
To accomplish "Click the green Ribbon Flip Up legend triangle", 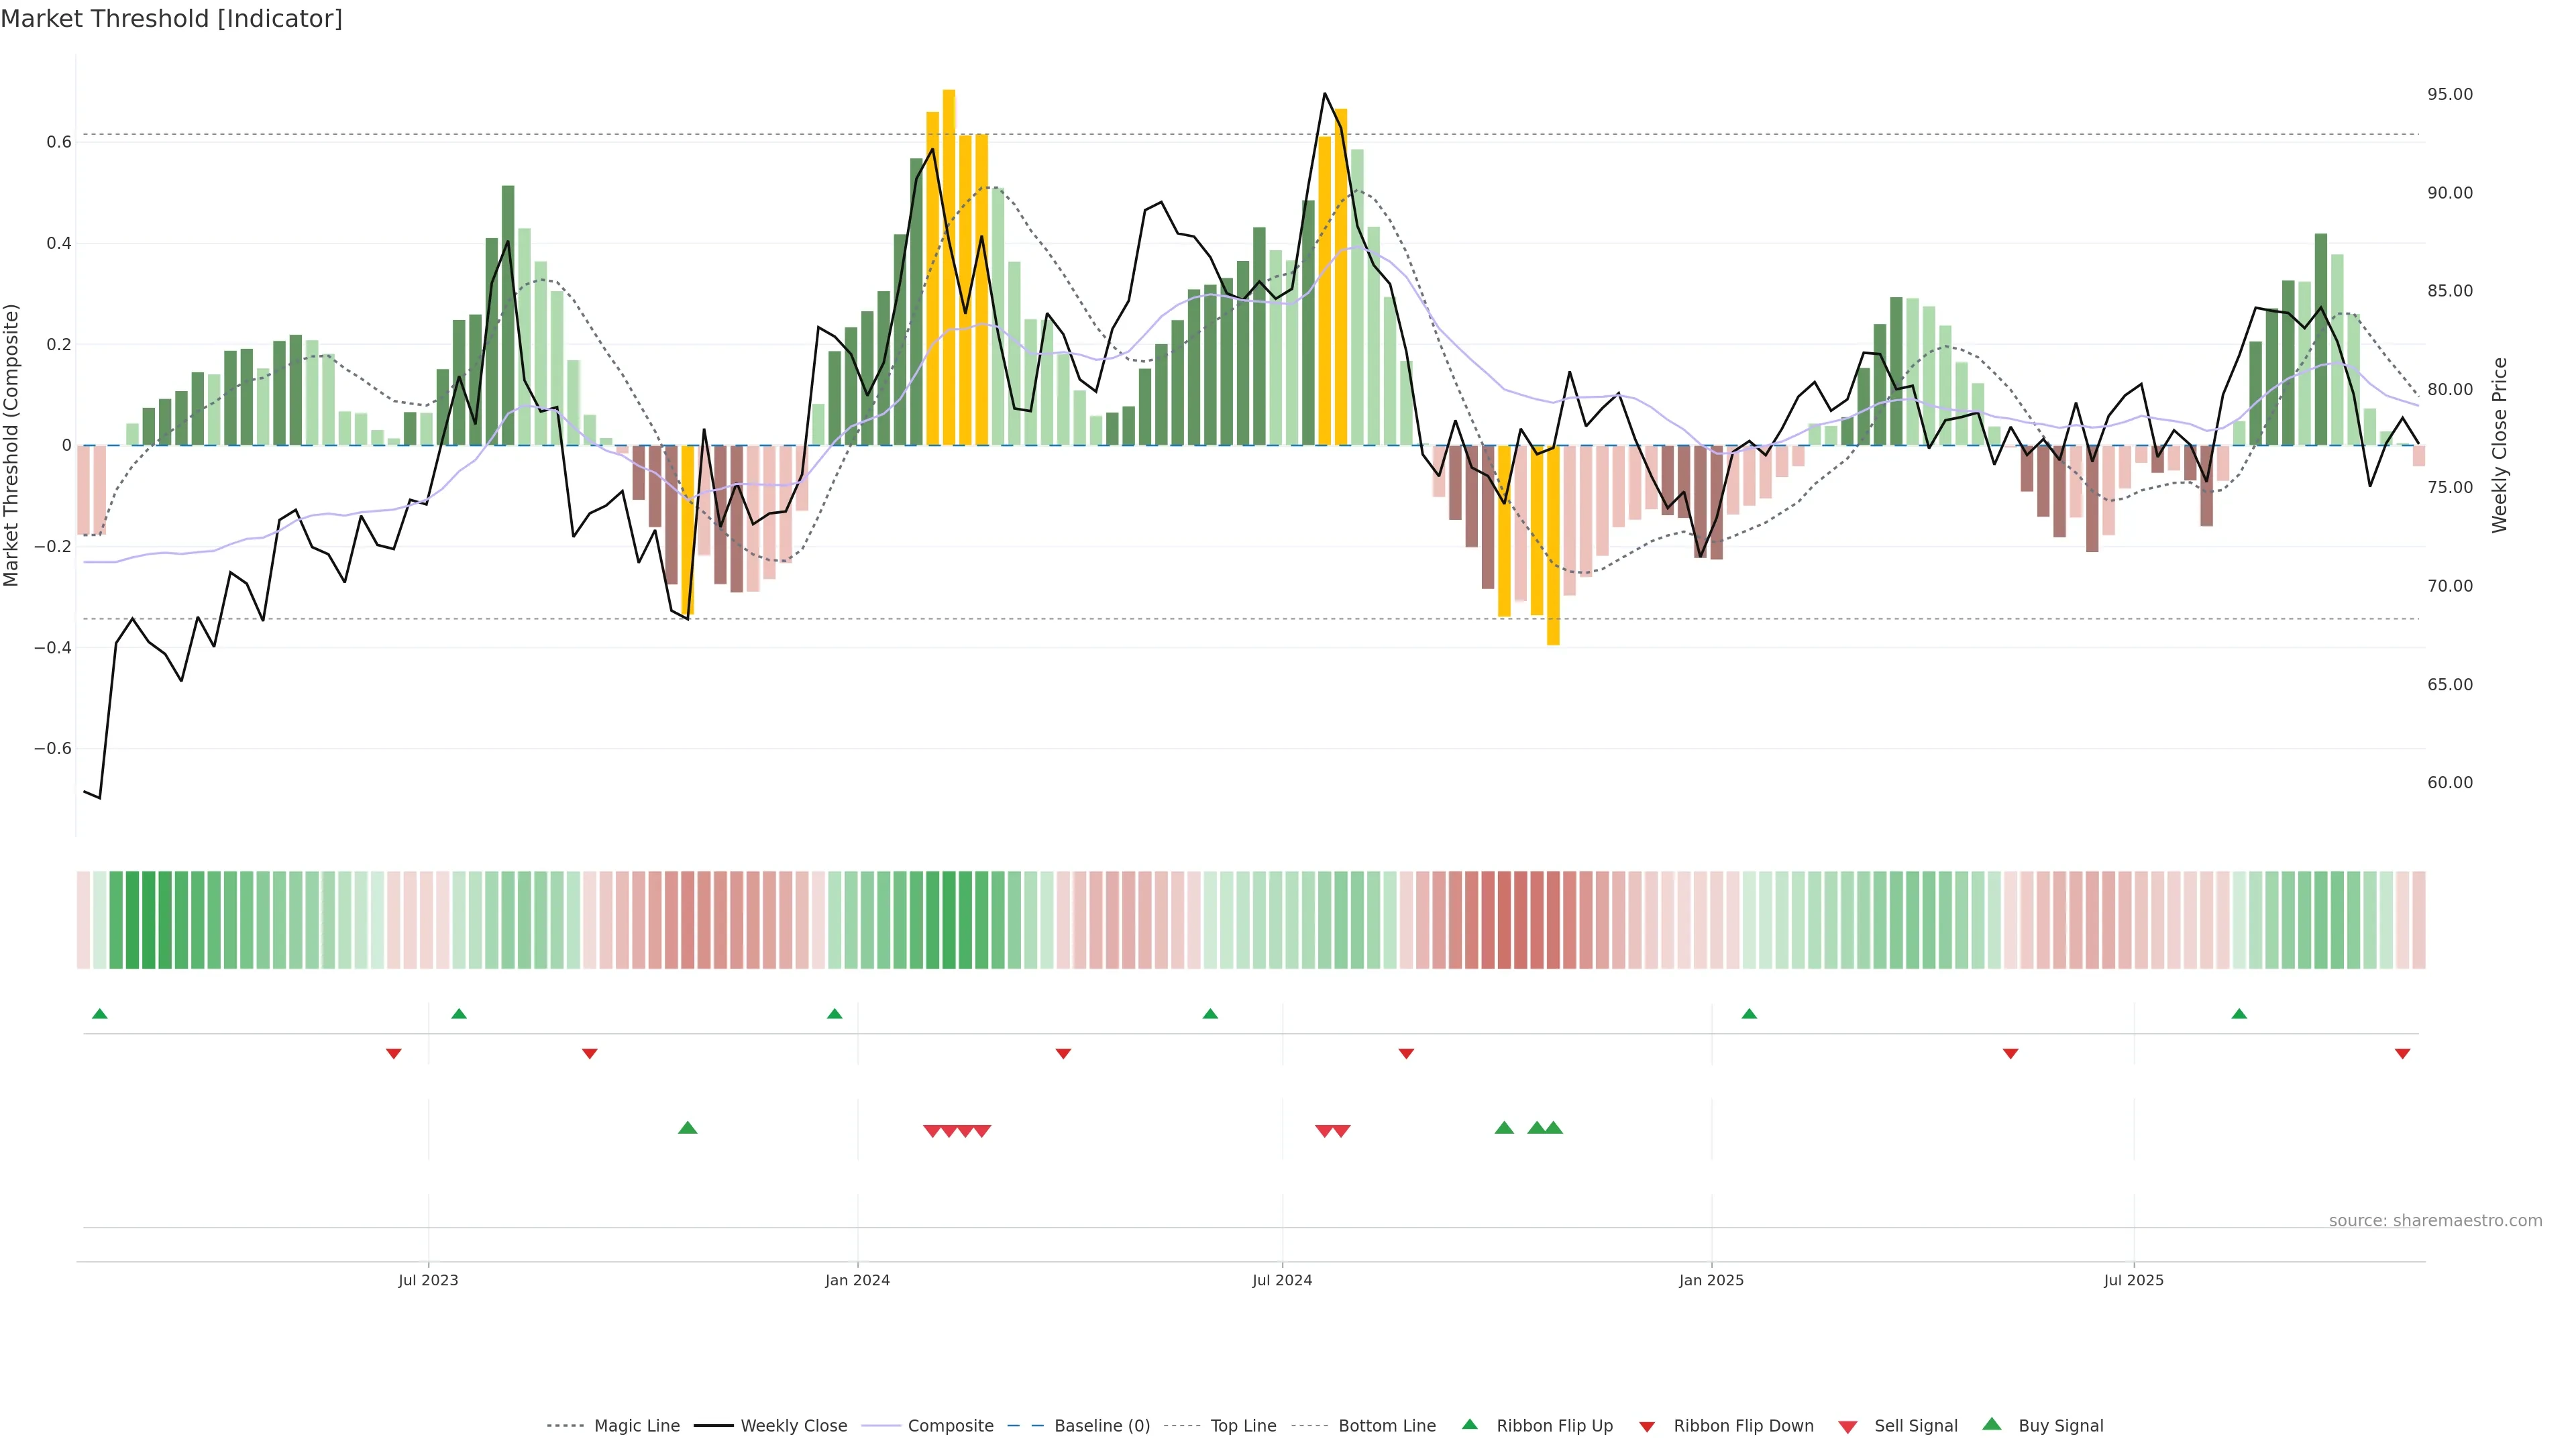I will (1469, 1425).
